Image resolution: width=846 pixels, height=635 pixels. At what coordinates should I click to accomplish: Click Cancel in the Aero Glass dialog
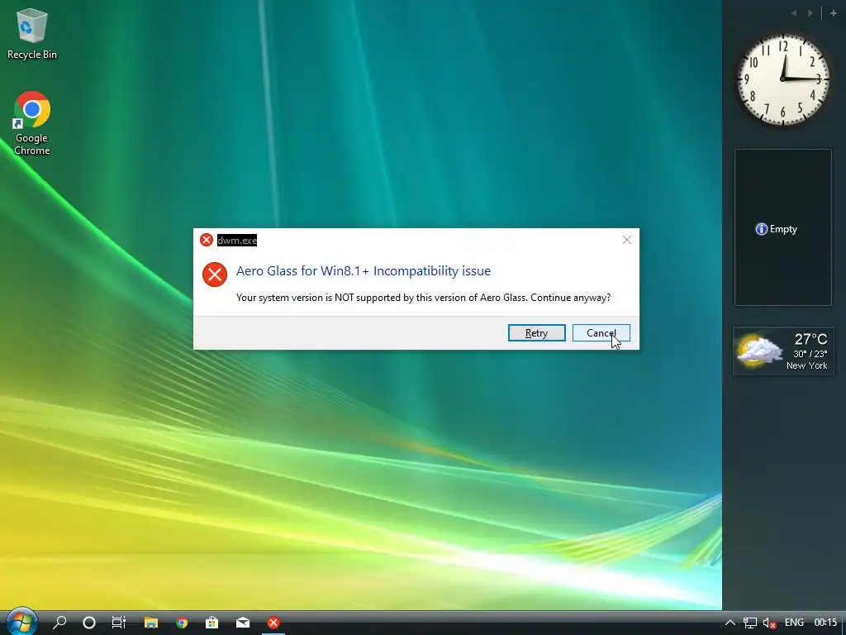(601, 333)
